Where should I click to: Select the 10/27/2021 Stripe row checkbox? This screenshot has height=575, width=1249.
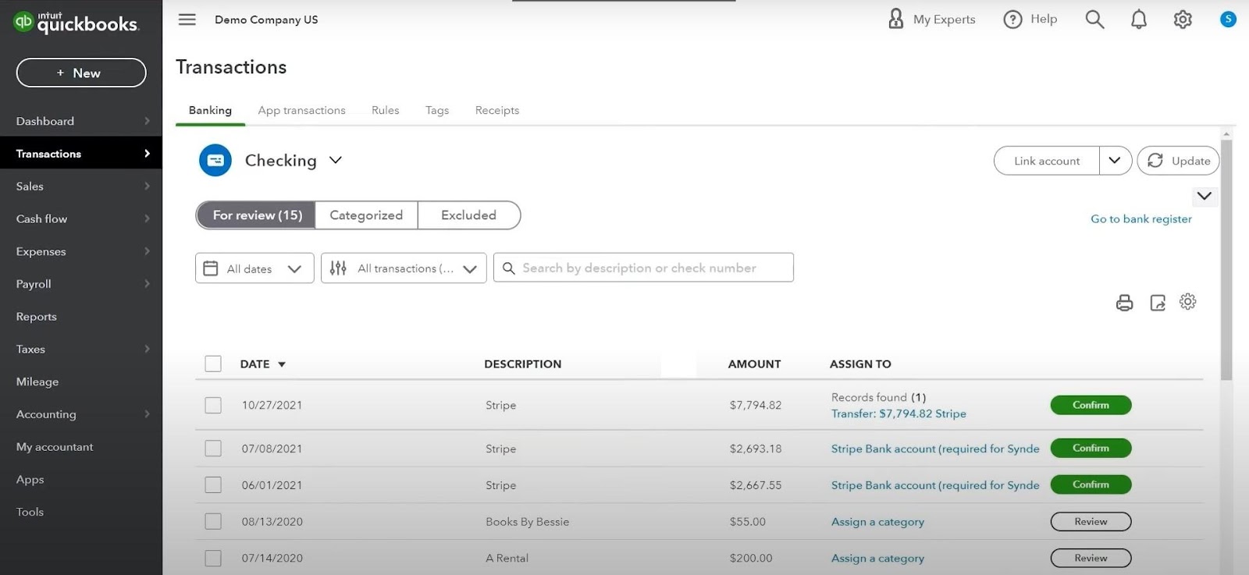click(x=213, y=405)
